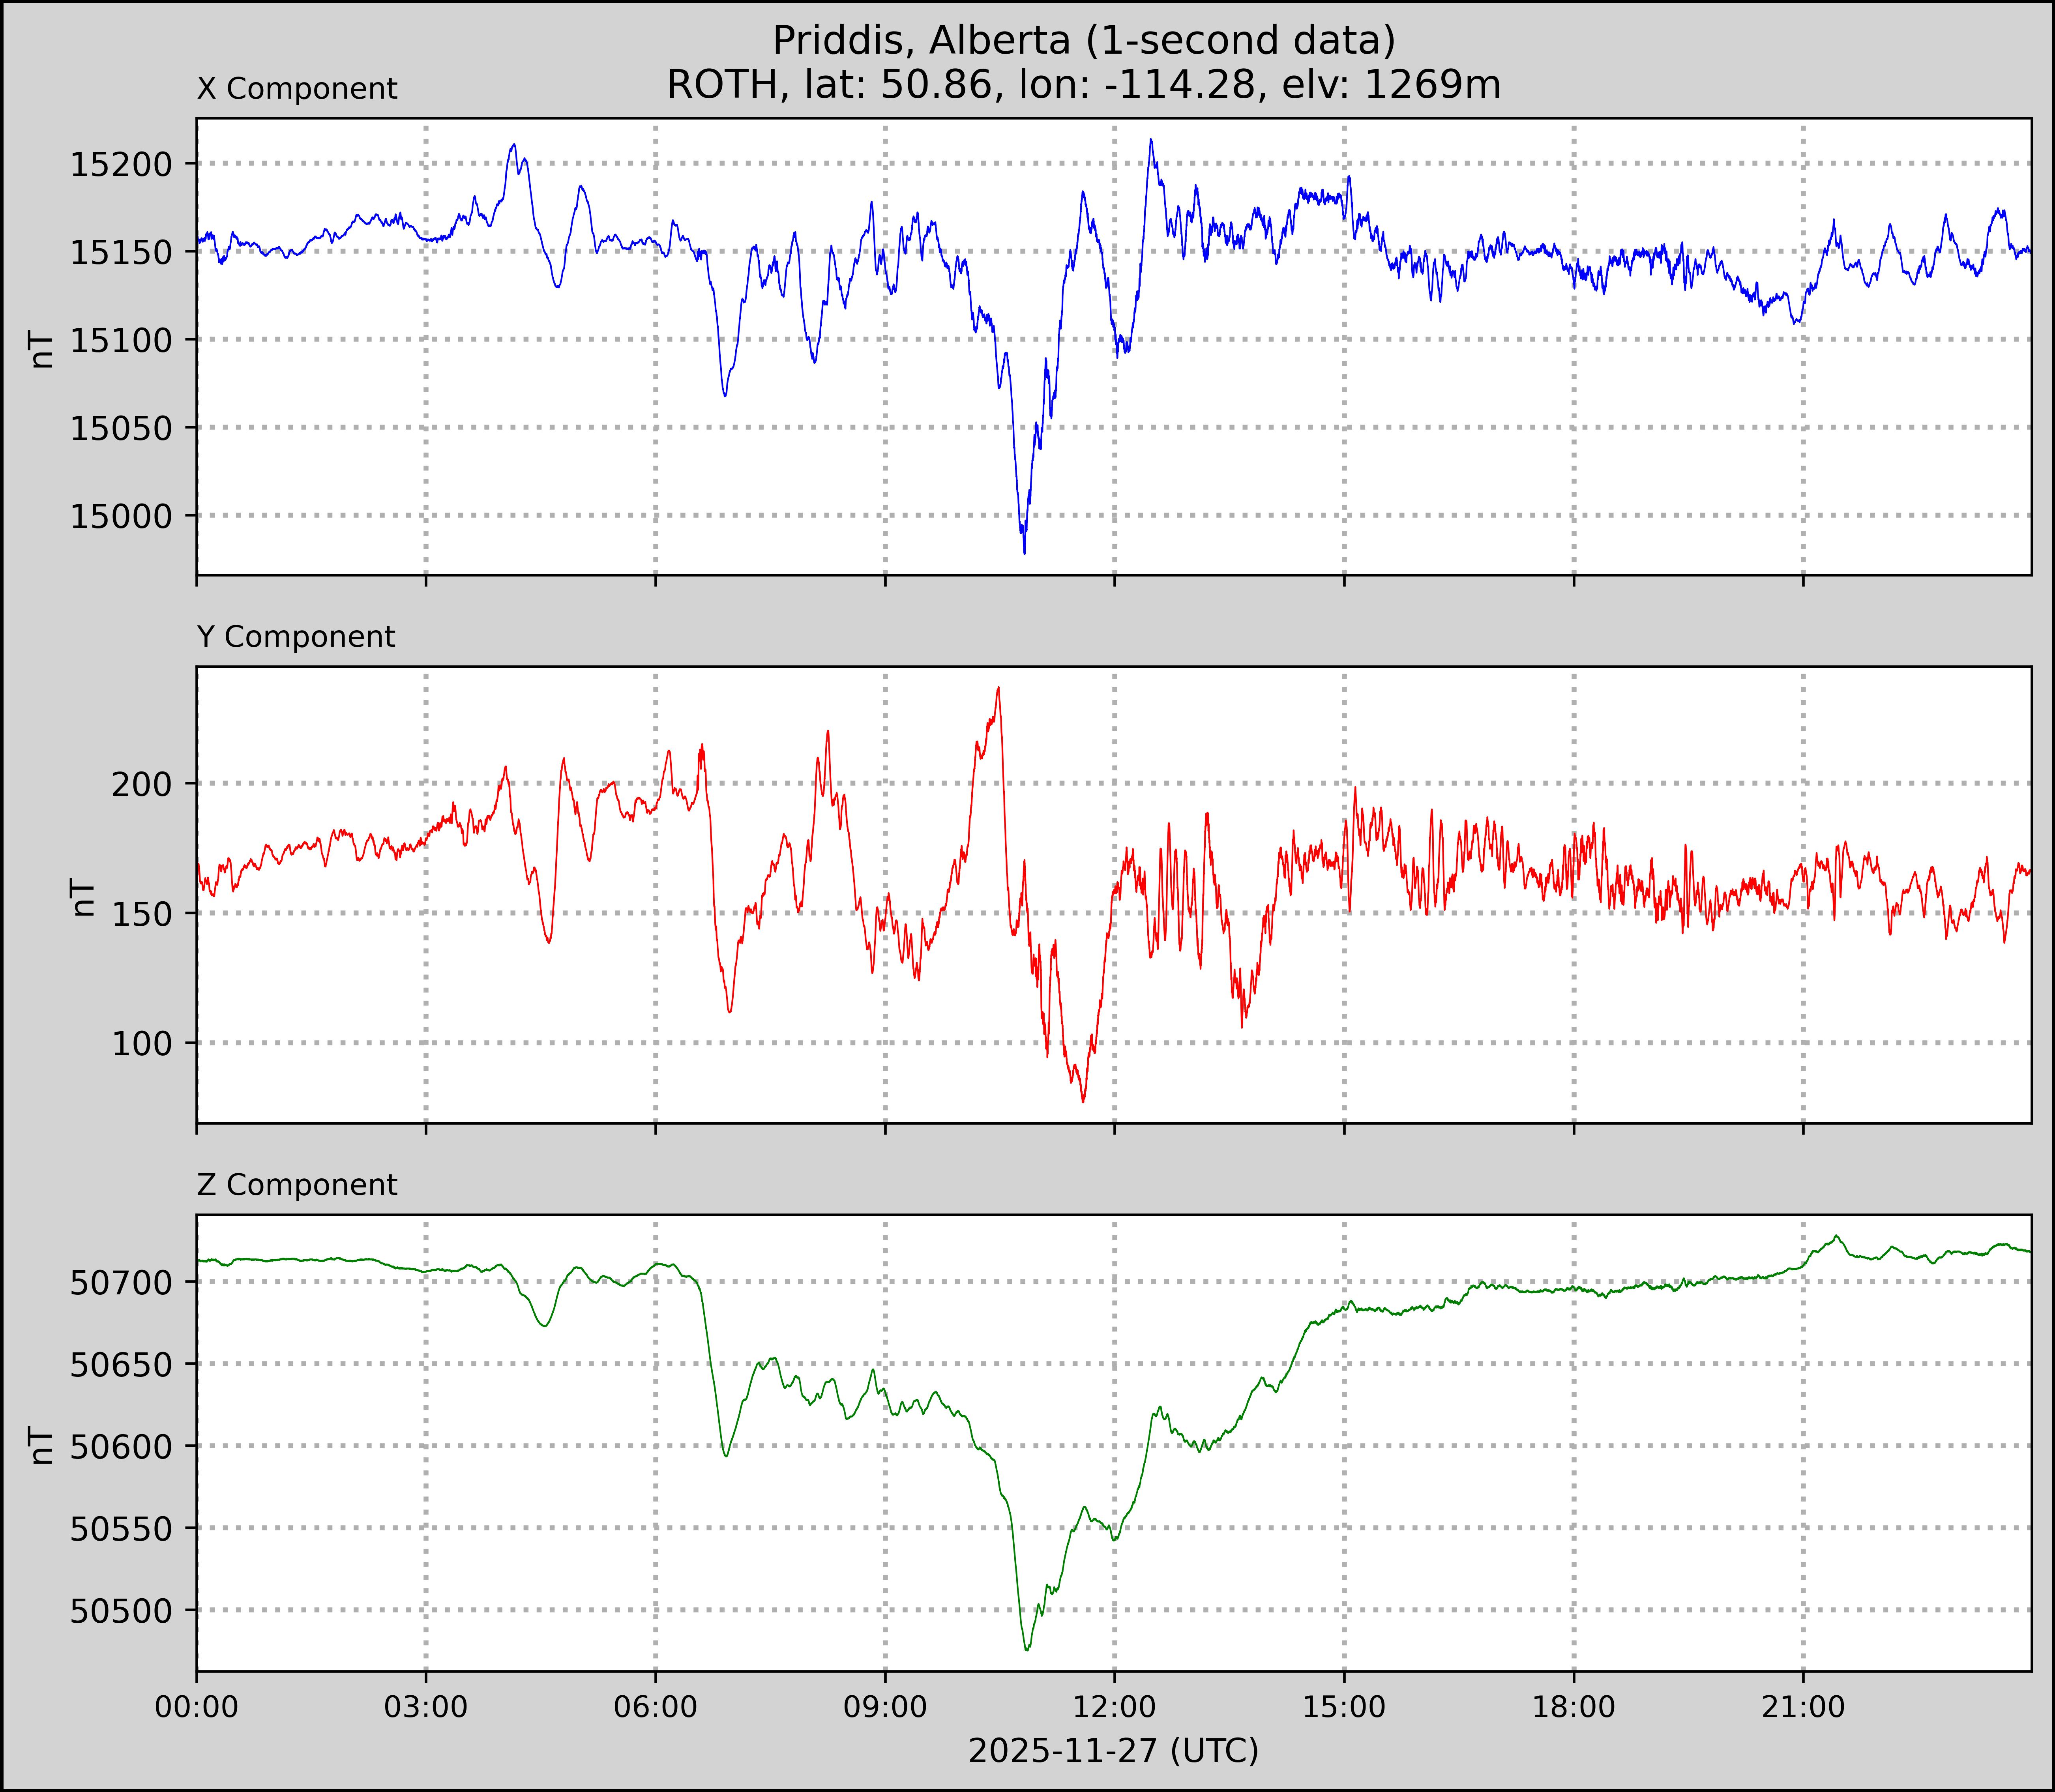Click the deepest minimum of the blue X curve
The image size is (2055, 1792).
point(1024,552)
